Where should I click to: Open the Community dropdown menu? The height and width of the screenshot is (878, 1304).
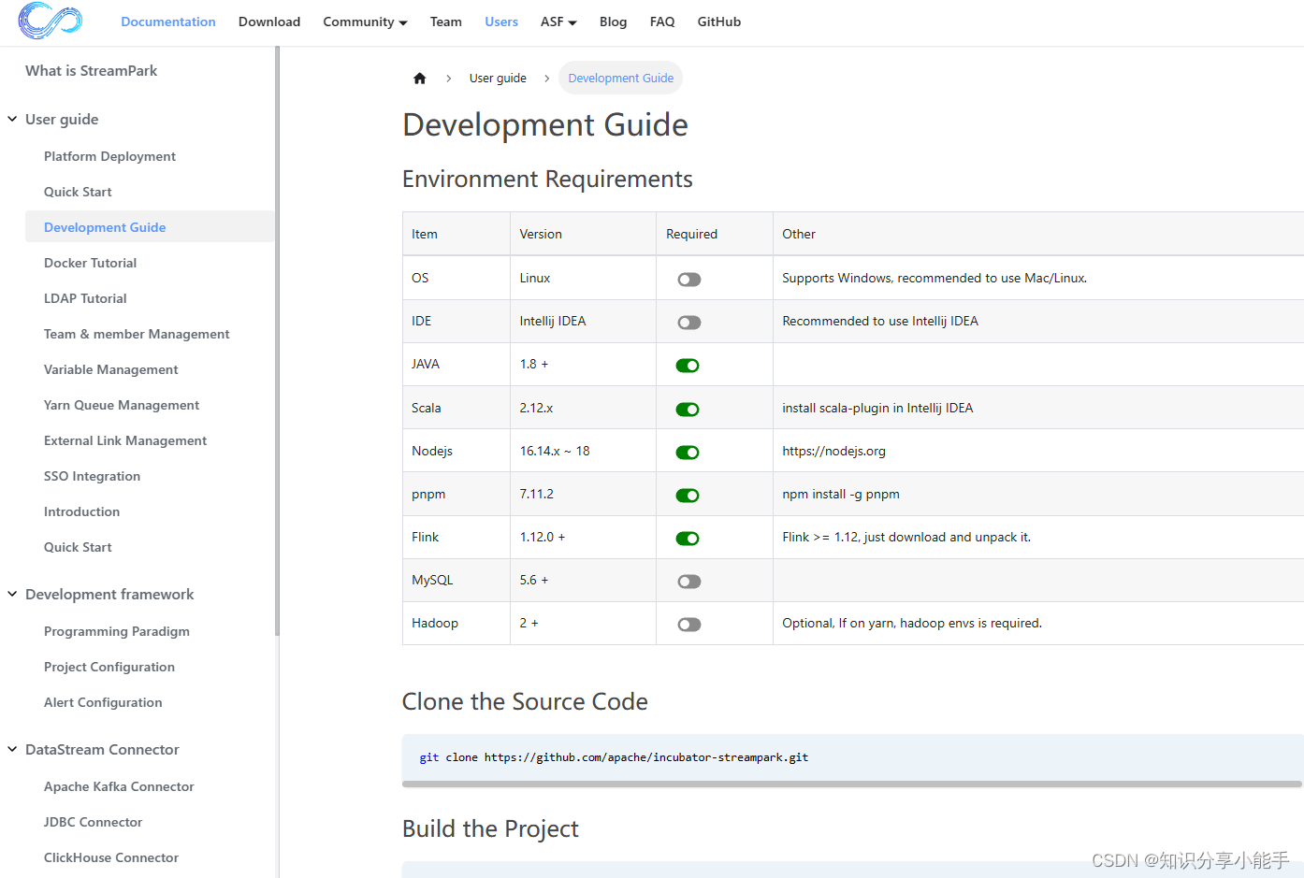pos(365,22)
